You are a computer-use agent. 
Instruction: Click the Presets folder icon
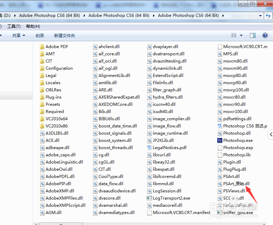(x=42, y=104)
